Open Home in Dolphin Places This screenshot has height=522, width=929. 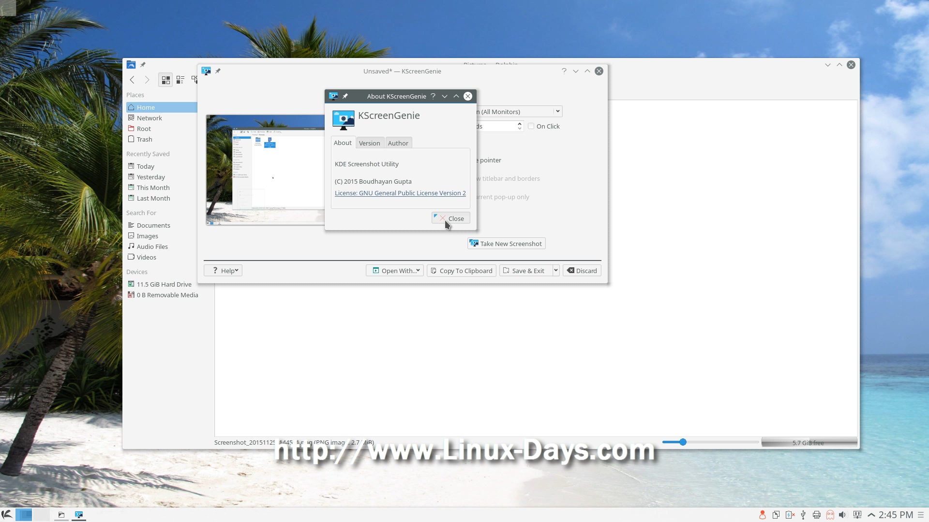click(162, 107)
